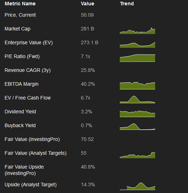188x193 pixels.
Task: Sort by the Metric Name column header
Action: (x=20, y=4)
